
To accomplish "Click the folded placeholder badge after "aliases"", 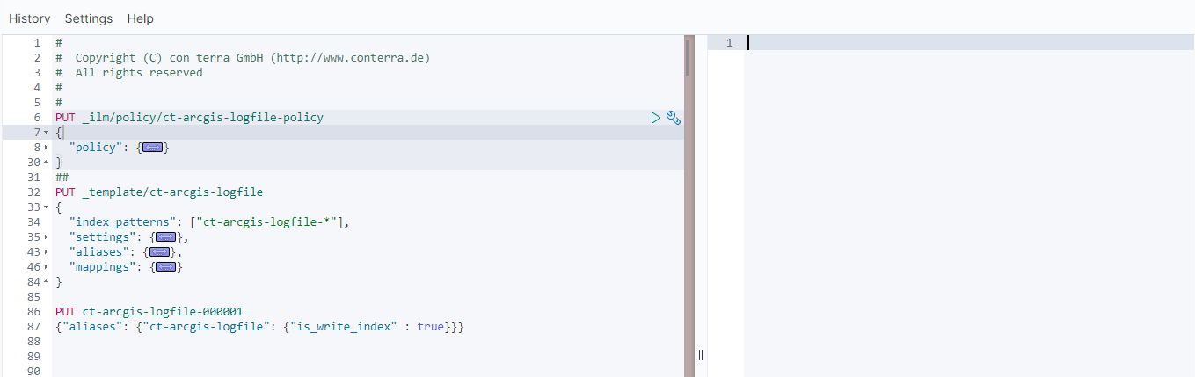I will [159, 252].
